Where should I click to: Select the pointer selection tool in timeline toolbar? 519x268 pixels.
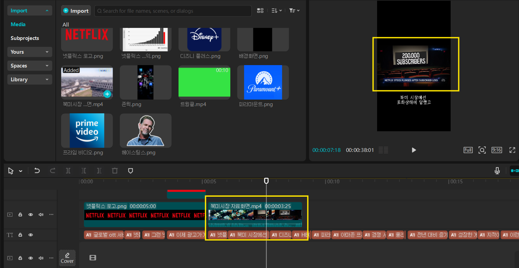[11, 171]
